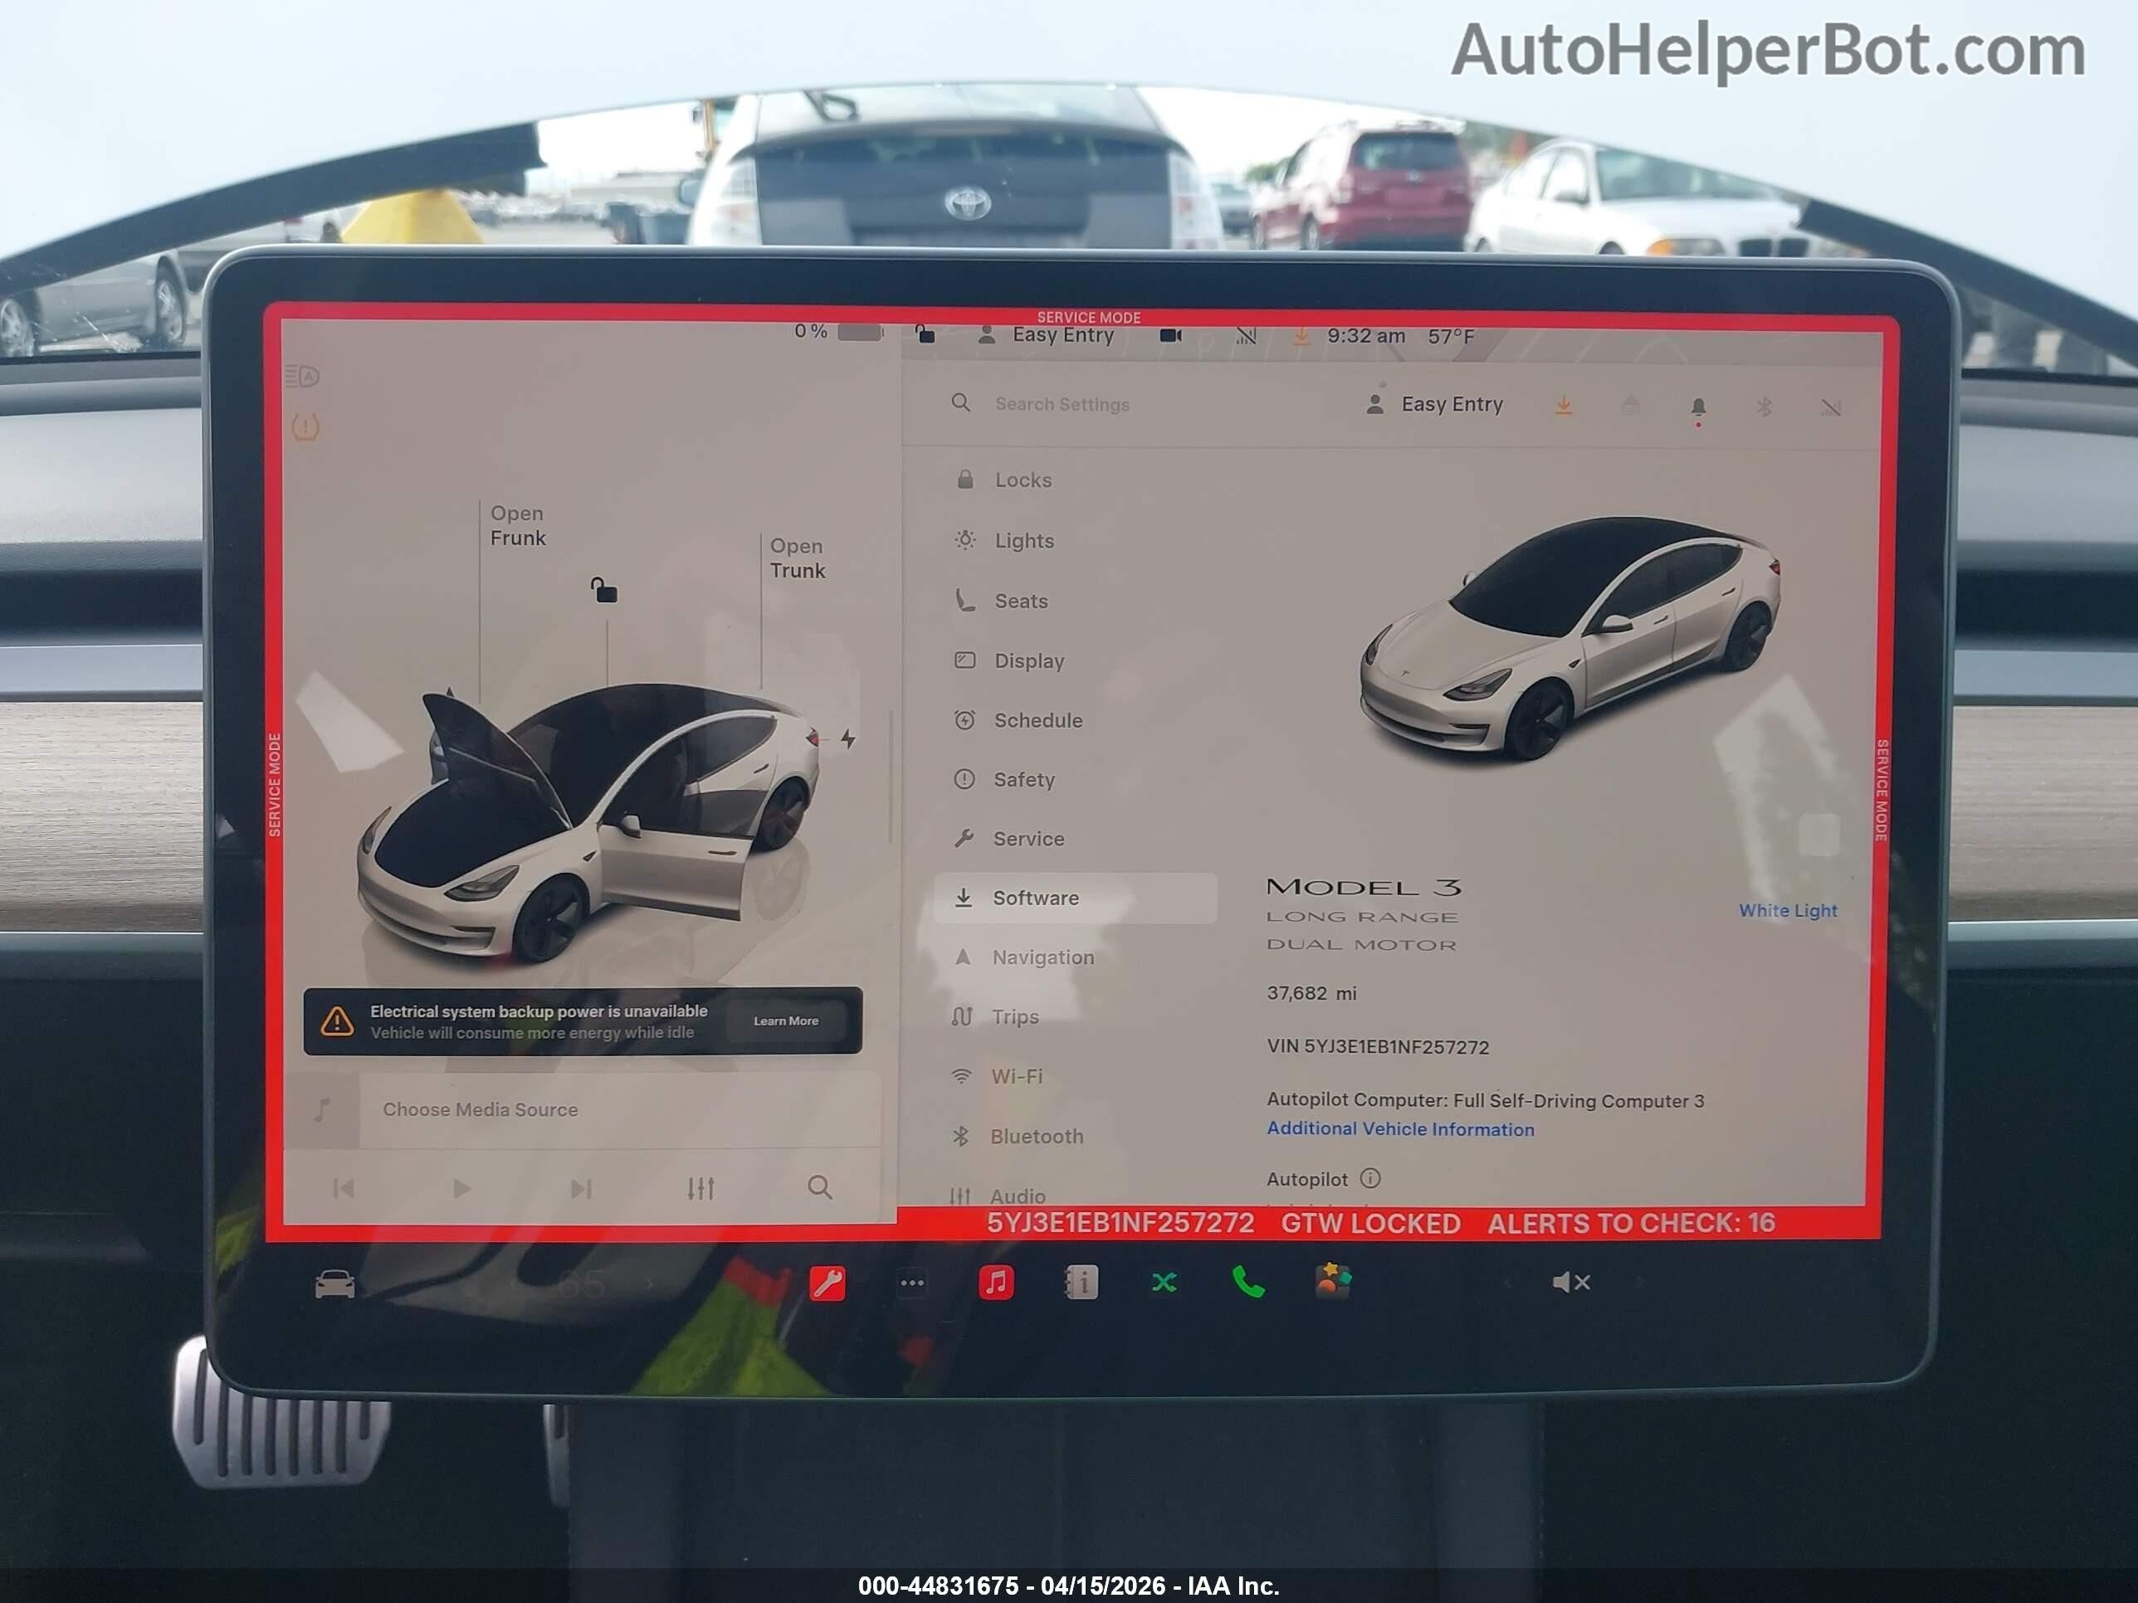
Task: Tap the Bluetooth icon in the settings header
Action: coord(1764,407)
